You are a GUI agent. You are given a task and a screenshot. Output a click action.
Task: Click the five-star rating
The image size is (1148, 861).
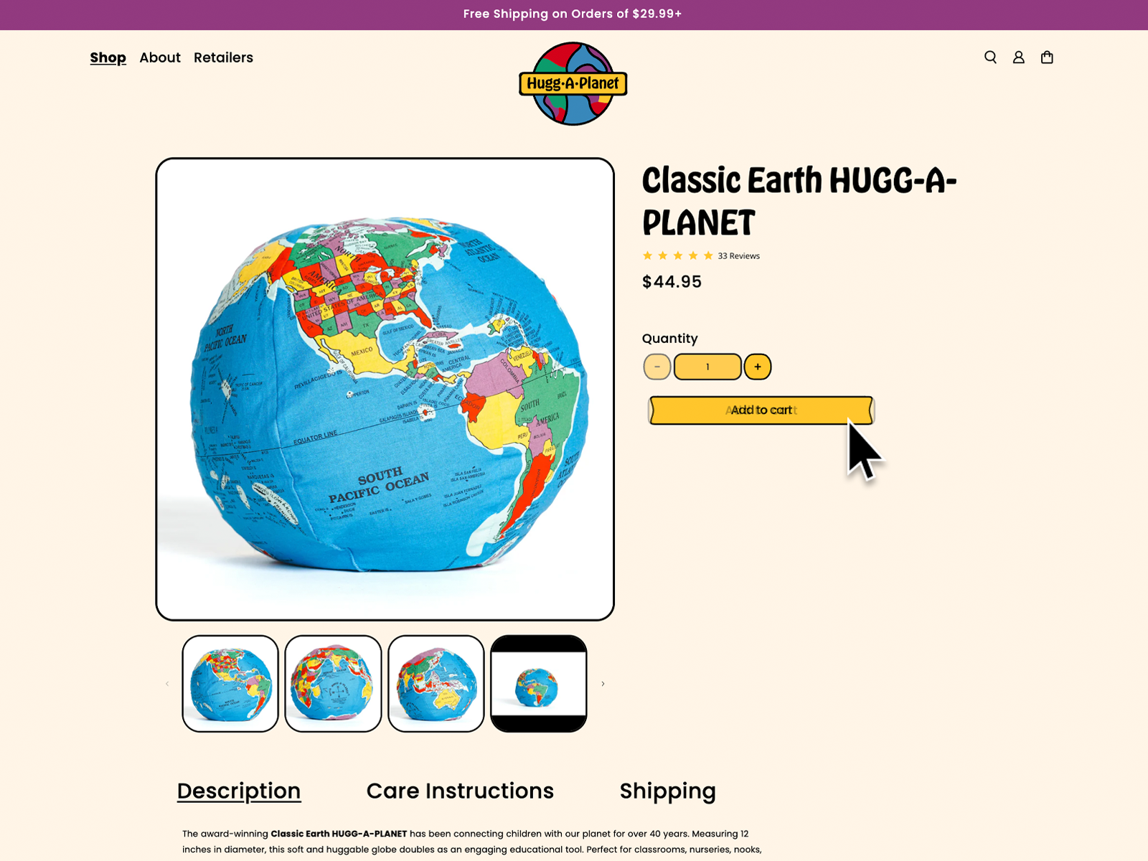tap(677, 255)
